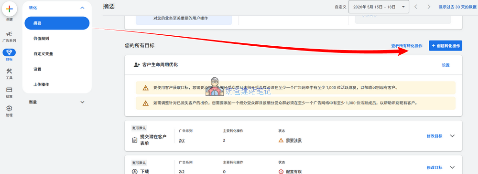Select 摘要 in the sidebar
This screenshot has width=478, height=174.
(57, 23)
